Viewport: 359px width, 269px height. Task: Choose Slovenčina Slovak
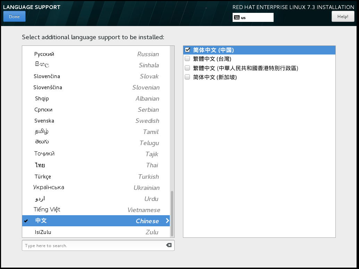(96, 76)
